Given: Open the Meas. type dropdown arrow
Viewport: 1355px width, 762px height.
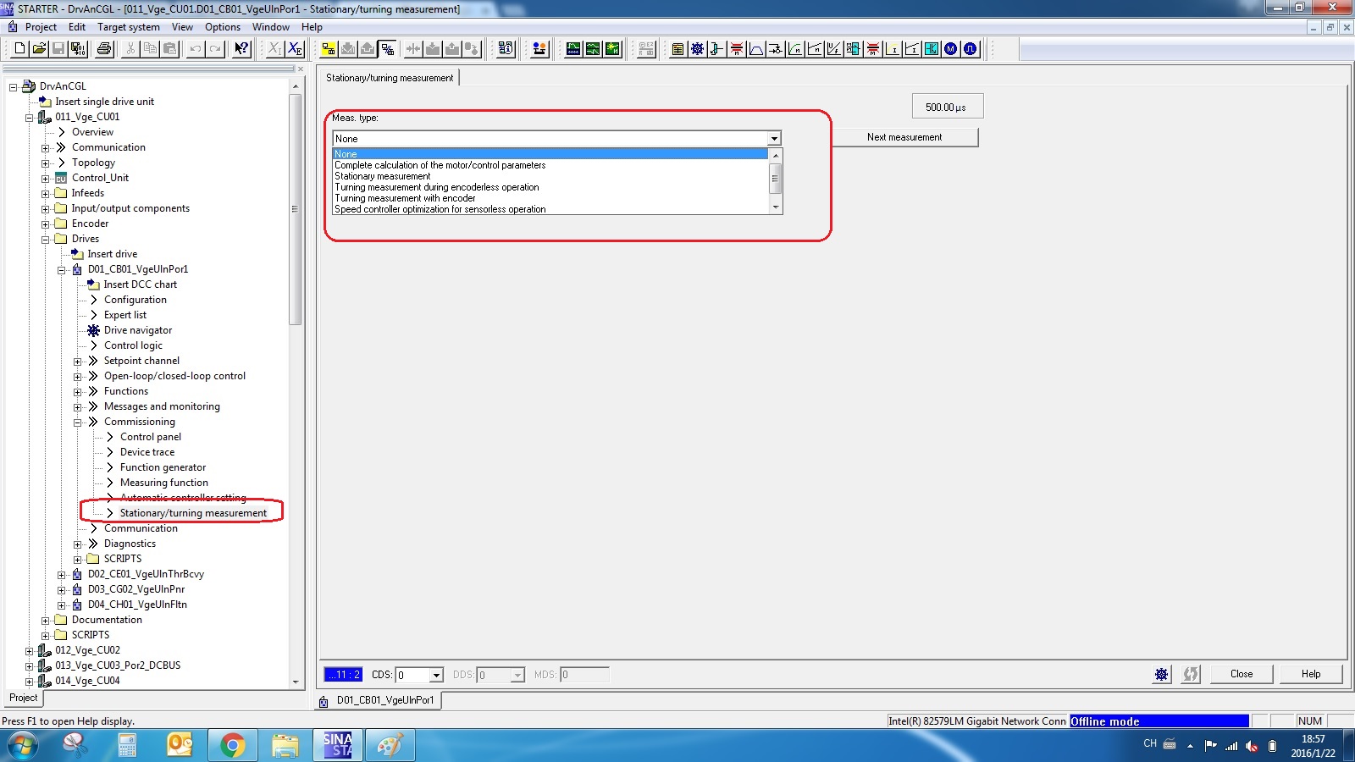Looking at the screenshot, I should (774, 139).
